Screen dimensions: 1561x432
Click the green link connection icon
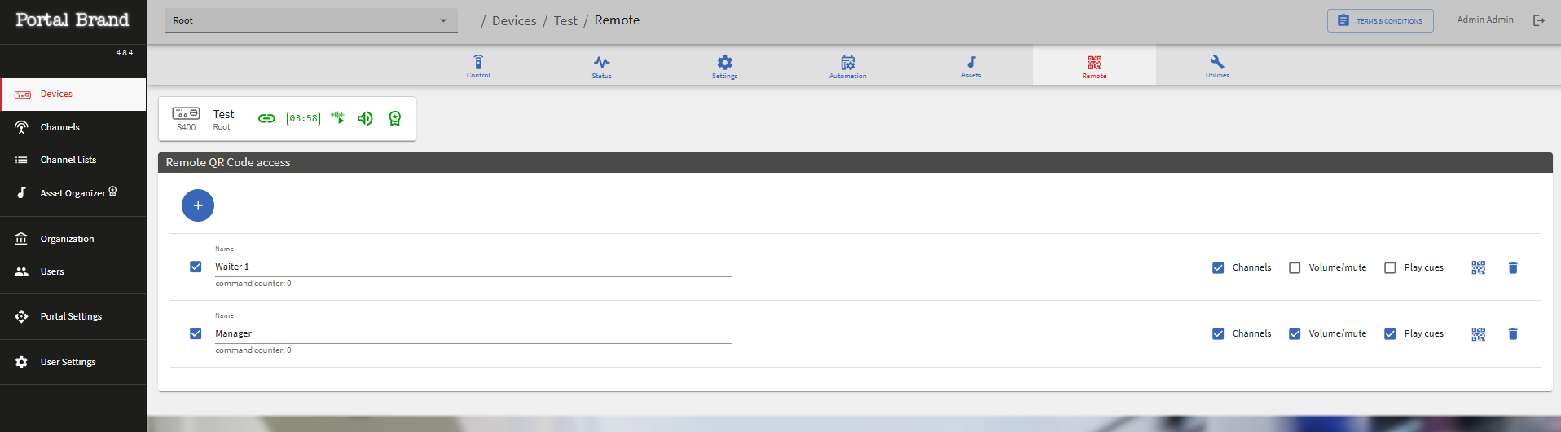(x=266, y=118)
